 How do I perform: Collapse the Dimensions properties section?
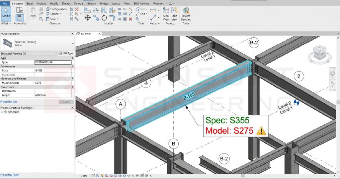tap(72, 87)
